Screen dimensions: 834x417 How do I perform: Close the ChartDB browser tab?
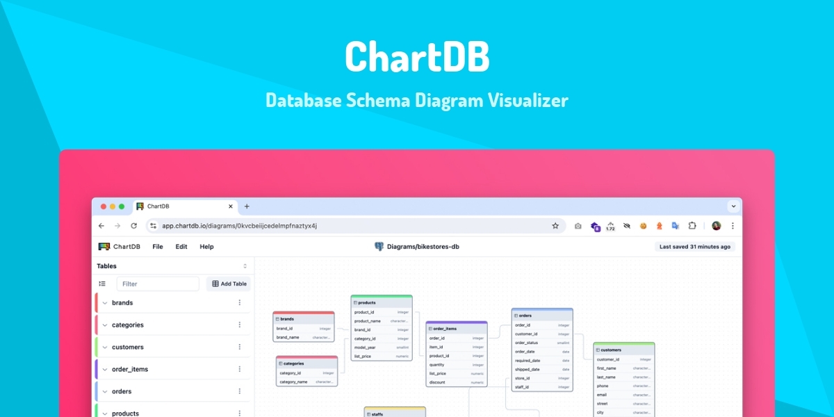click(x=231, y=206)
